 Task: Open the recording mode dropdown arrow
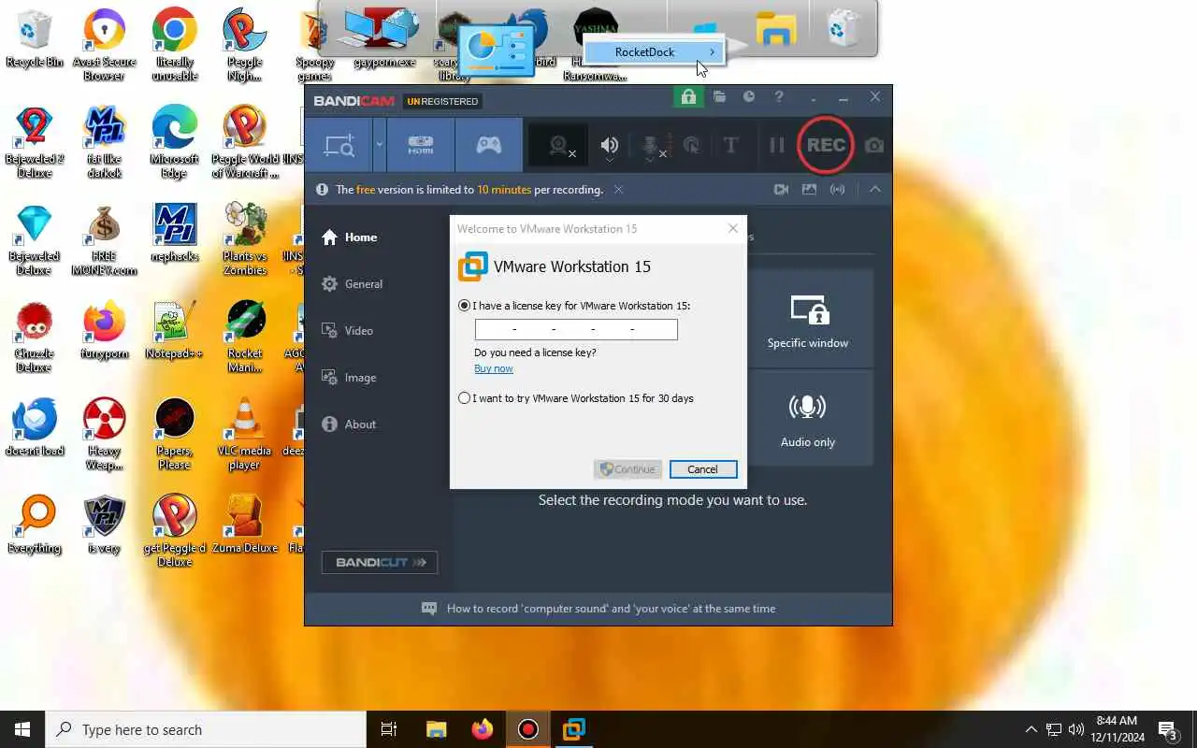click(x=379, y=145)
